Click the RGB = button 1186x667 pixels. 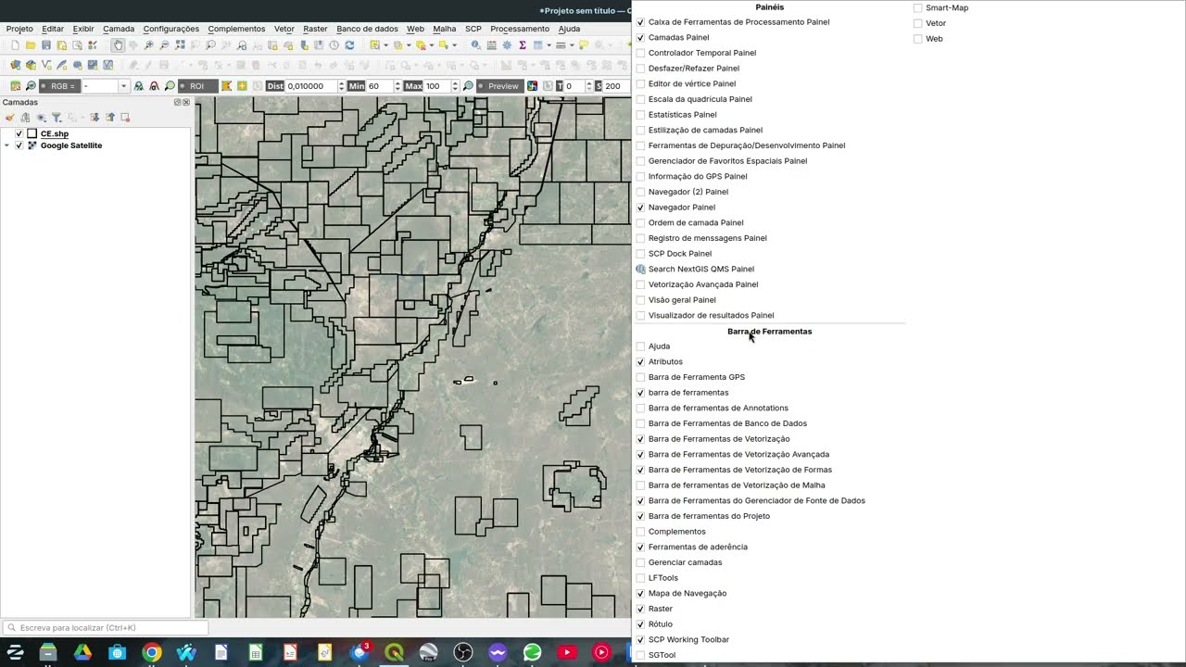(60, 86)
